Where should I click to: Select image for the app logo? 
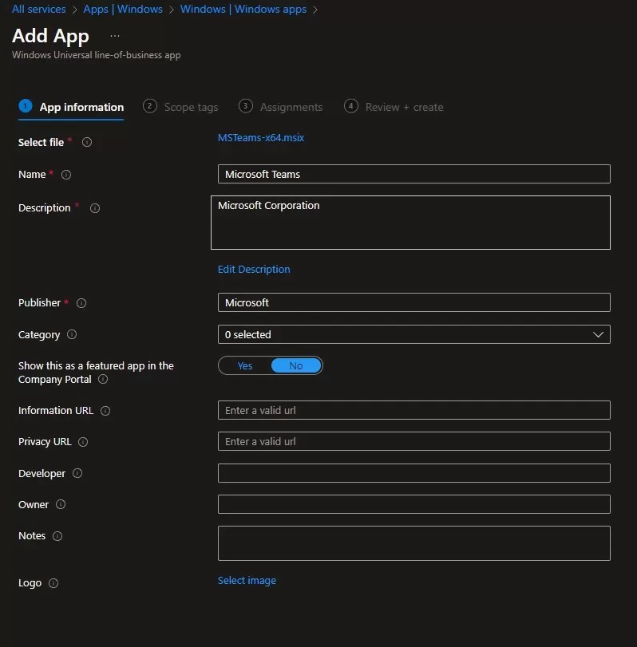[247, 580]
